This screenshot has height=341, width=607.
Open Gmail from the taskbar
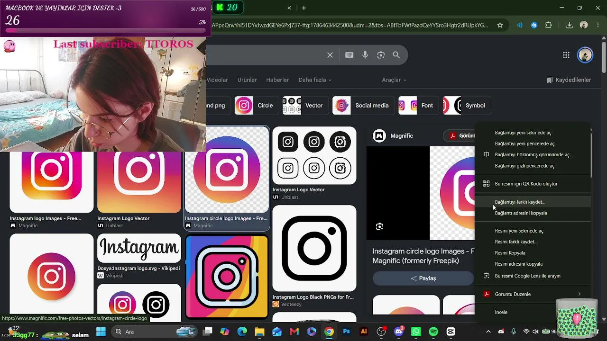point(294,332)
